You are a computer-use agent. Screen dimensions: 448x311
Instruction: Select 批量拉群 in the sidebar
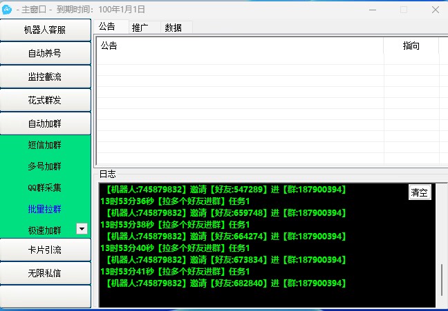pos(45,209)
